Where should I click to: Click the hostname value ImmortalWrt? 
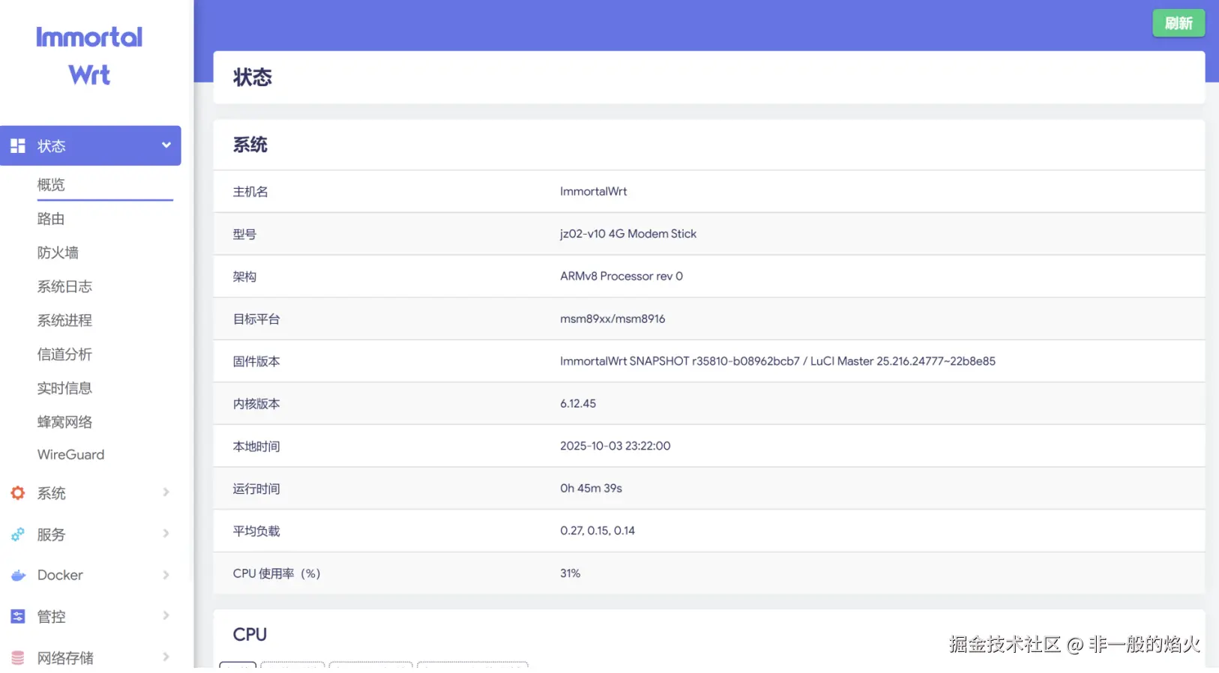point(593,192)
